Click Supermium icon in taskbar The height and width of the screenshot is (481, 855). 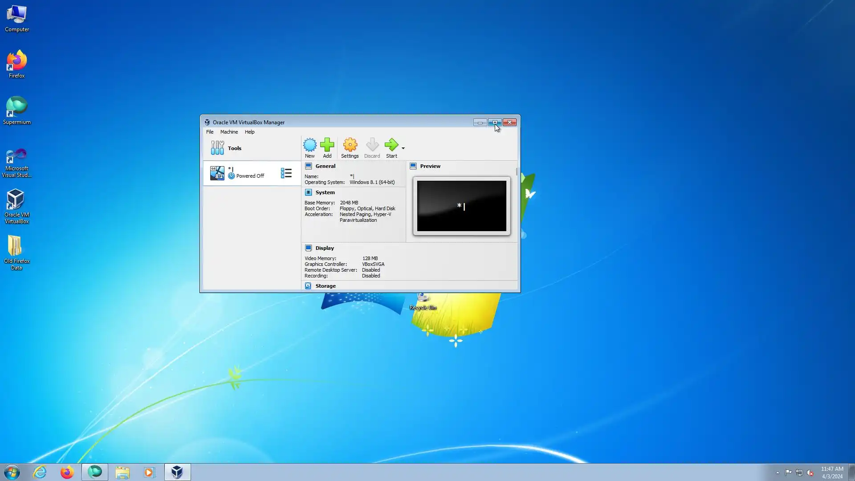(x=95, y=472)
